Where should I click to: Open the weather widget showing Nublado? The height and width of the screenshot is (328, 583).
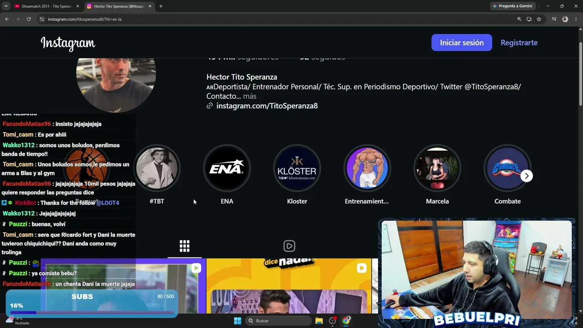click(18, 321)
